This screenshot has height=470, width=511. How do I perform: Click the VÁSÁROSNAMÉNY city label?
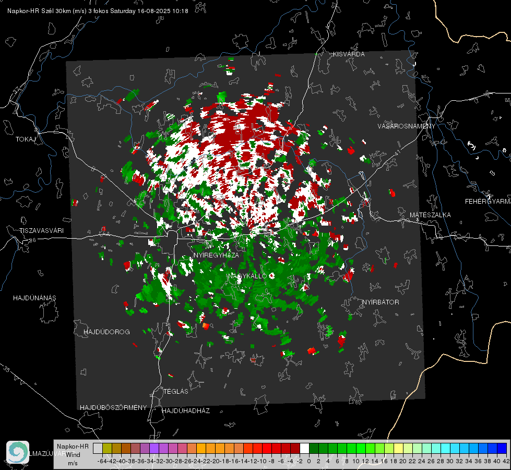pos(407,126)
